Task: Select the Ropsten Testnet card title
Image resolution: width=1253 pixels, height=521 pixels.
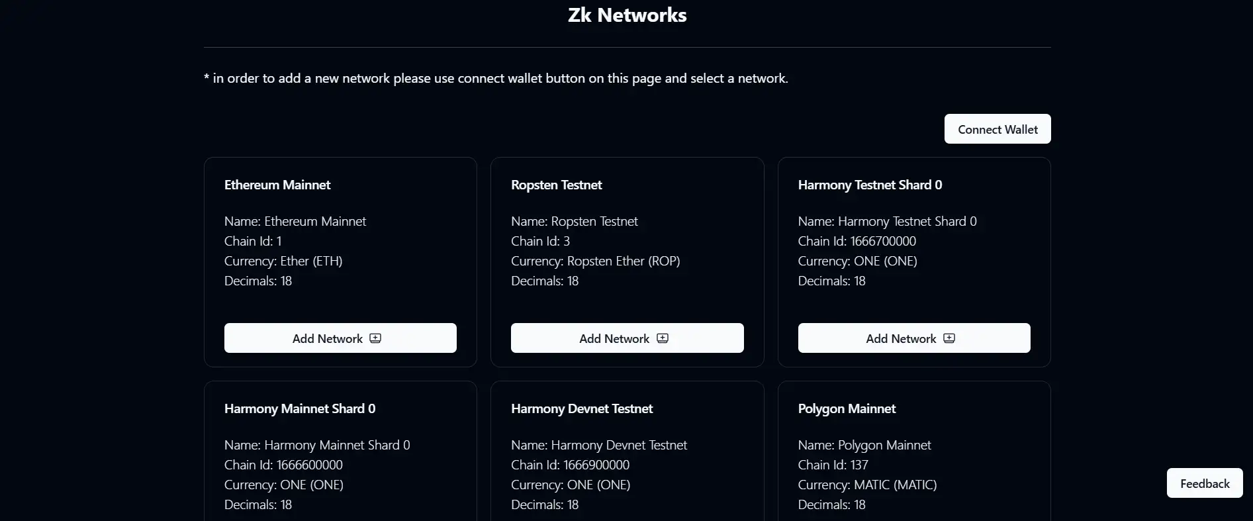Action: (x=556, y=185)
